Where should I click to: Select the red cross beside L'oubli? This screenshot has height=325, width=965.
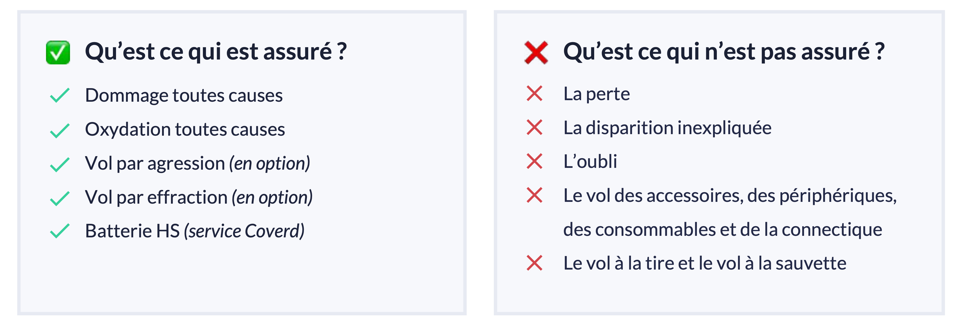pos(535,161)
